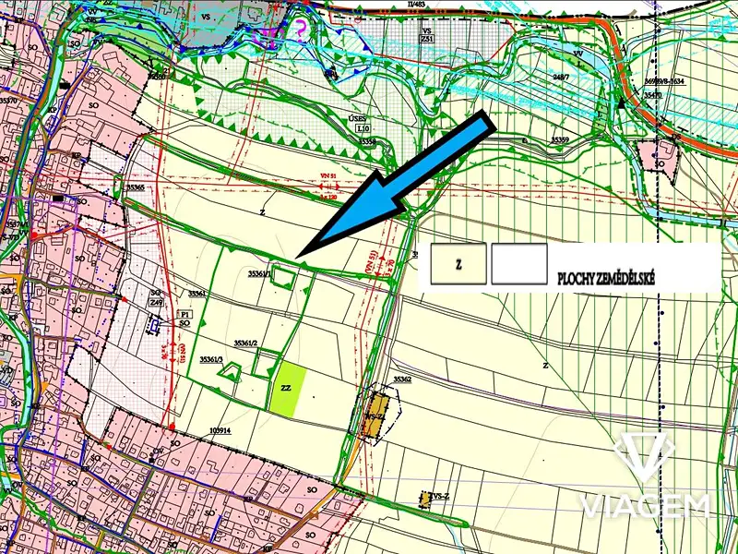Click the green outlined square beside 35361/1
738x554 pixels.
tap(285, 278)
